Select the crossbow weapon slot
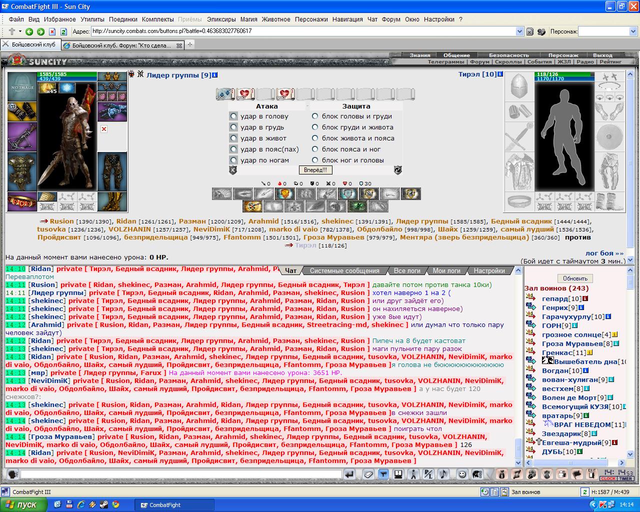This screenshot has width=640, height=512. pyautogui.click(x=22, y=136)
